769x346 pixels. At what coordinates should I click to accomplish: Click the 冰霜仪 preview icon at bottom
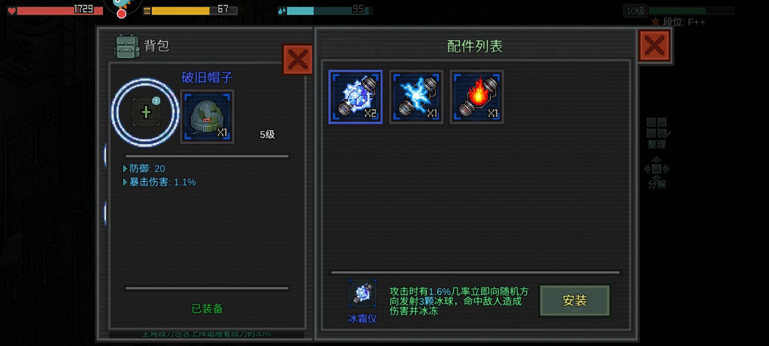coord(362,294)
